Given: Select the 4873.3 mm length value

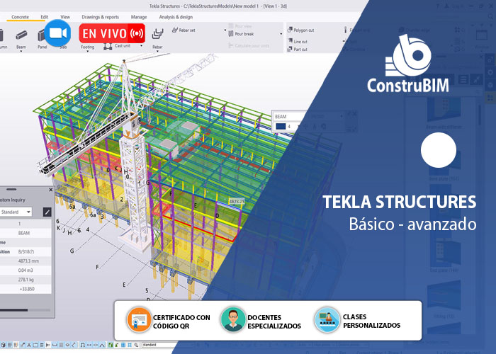Looking at the screenshot, I should pyautogui.click(x=28, y=261).
